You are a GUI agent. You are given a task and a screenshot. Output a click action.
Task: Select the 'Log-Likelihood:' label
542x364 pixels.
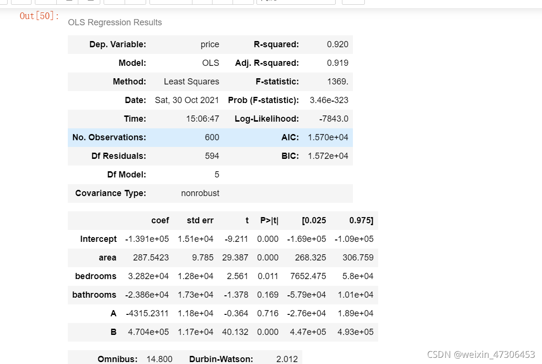[267, 119]
